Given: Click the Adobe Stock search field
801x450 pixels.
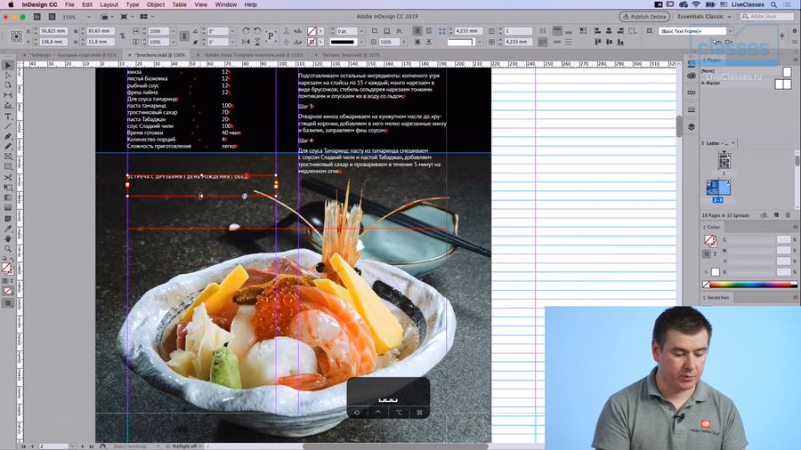Looking at the screenshot, I should pos(767,17).
